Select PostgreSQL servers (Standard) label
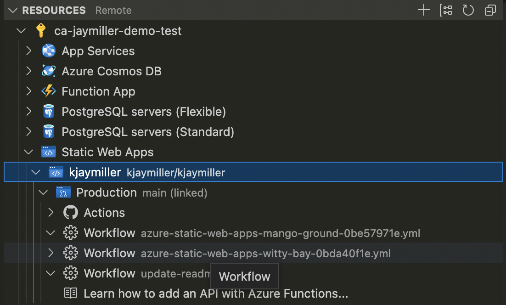This screenshot has height=305, width=506. click(x=148, y=132)
